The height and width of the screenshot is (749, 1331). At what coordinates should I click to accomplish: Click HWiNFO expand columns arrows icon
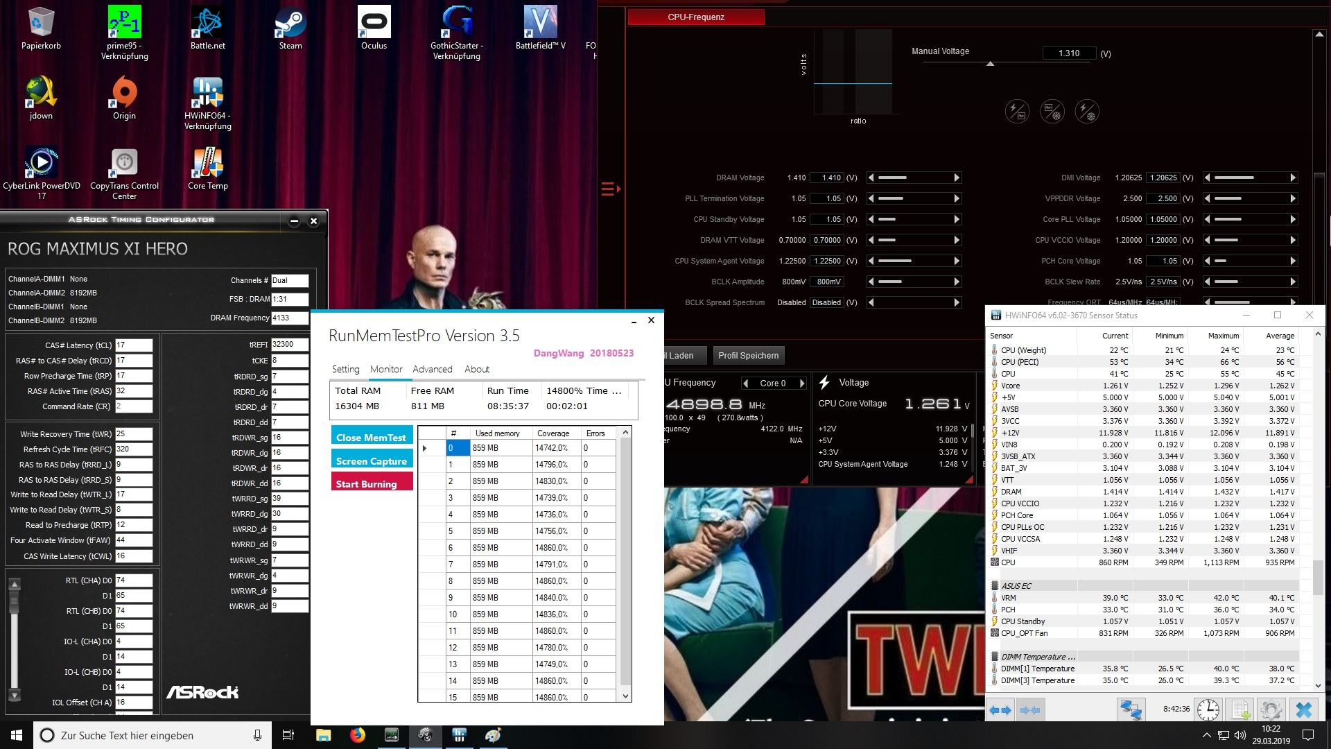(x=1000, y=709)
